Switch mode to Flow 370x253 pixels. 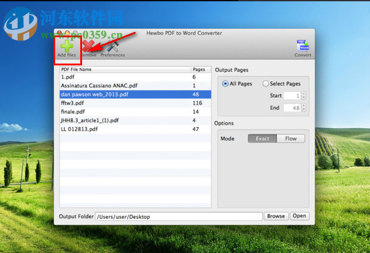291,139
